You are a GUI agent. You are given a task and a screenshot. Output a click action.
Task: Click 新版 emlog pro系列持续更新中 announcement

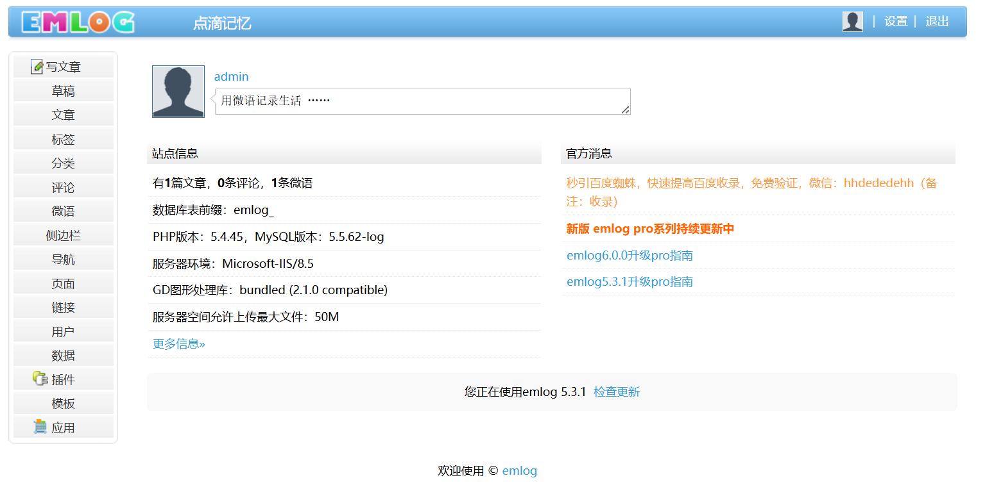pyautogui.click(x=650, y=229)
